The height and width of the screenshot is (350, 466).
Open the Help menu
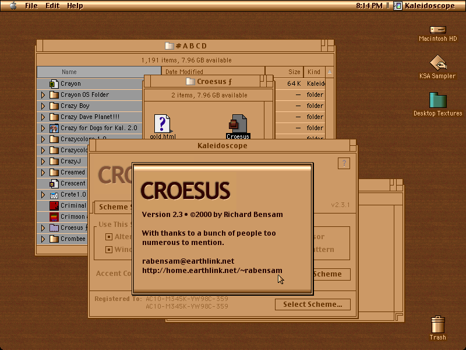75,6
